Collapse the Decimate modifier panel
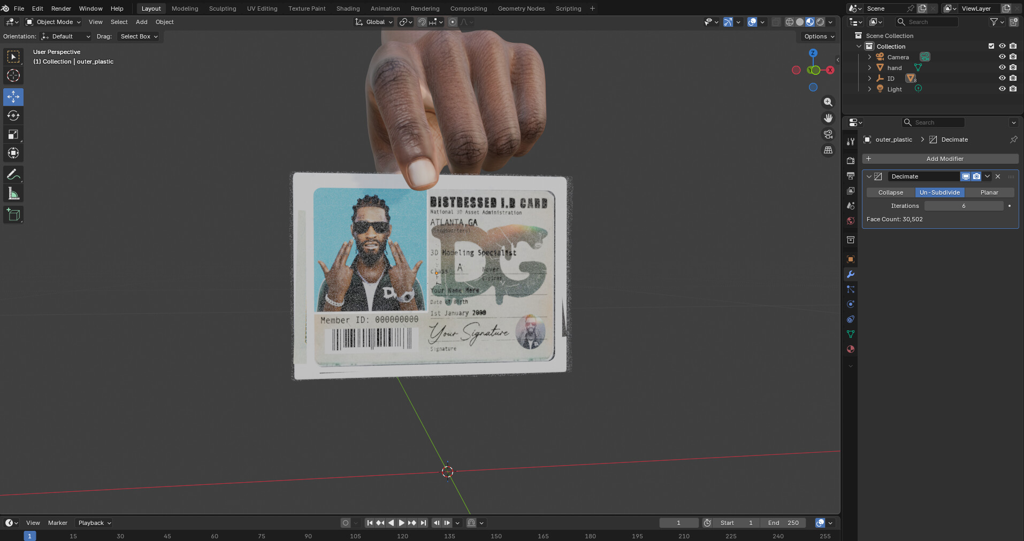1024x541 pixels. 869,176
